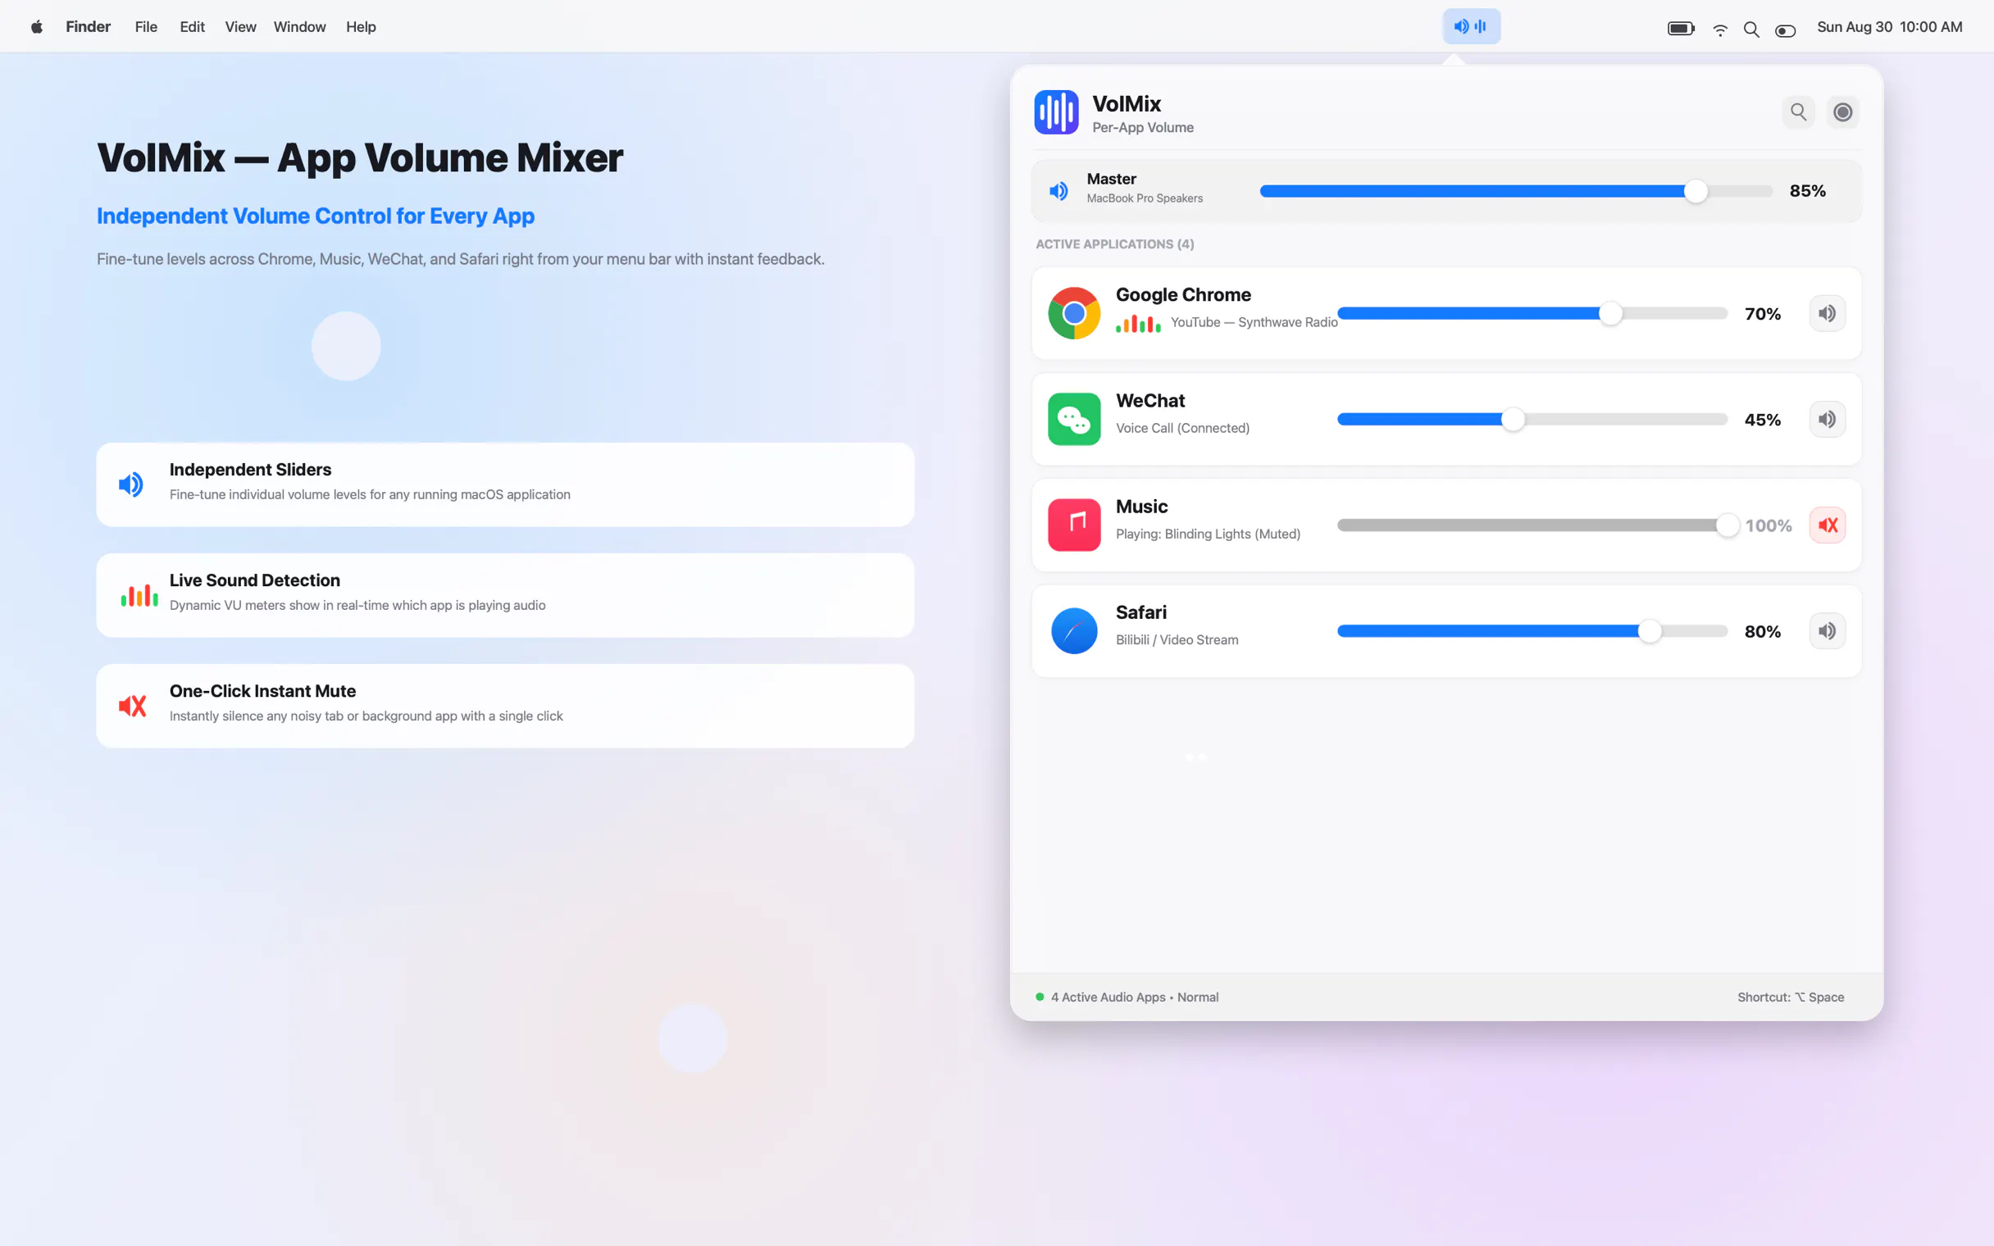Click the 85% Master volume value
The width and height of the screenshot is (1994, 1246).
tap(1807, 191)
